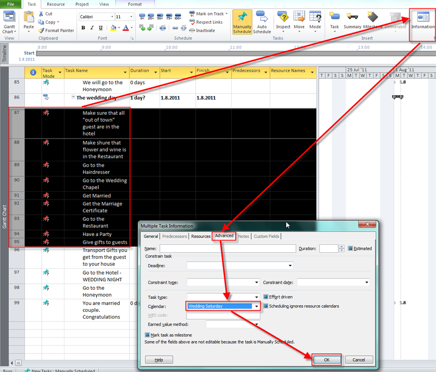Click the Cancel button
Viewport: 436px width, 372px height.
(358, 360)
